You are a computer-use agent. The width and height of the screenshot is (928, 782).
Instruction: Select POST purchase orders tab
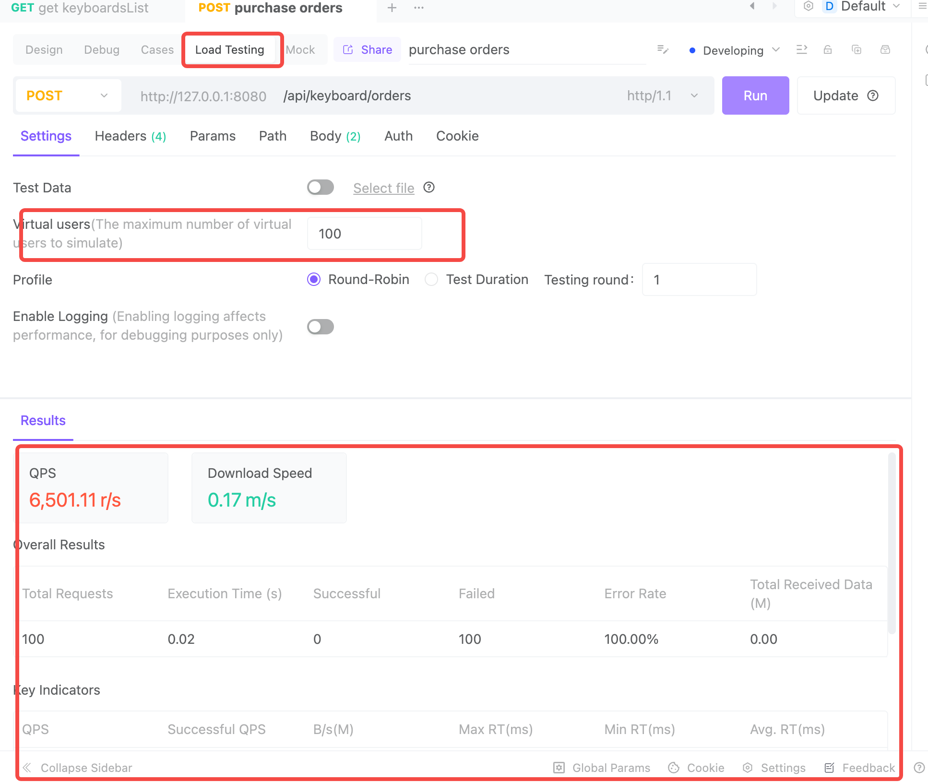(x=271, y=8)
